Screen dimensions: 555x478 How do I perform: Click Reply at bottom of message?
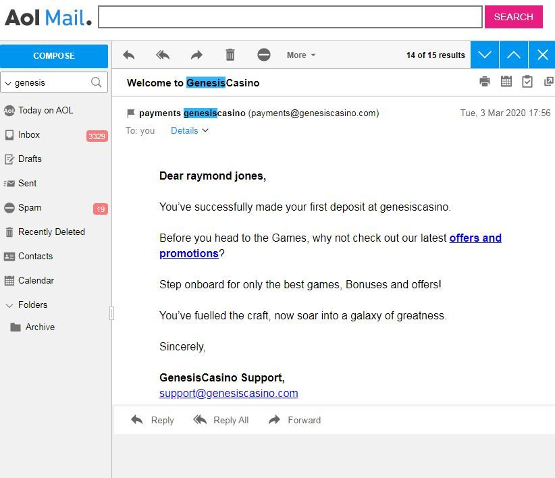pos(153,420)
